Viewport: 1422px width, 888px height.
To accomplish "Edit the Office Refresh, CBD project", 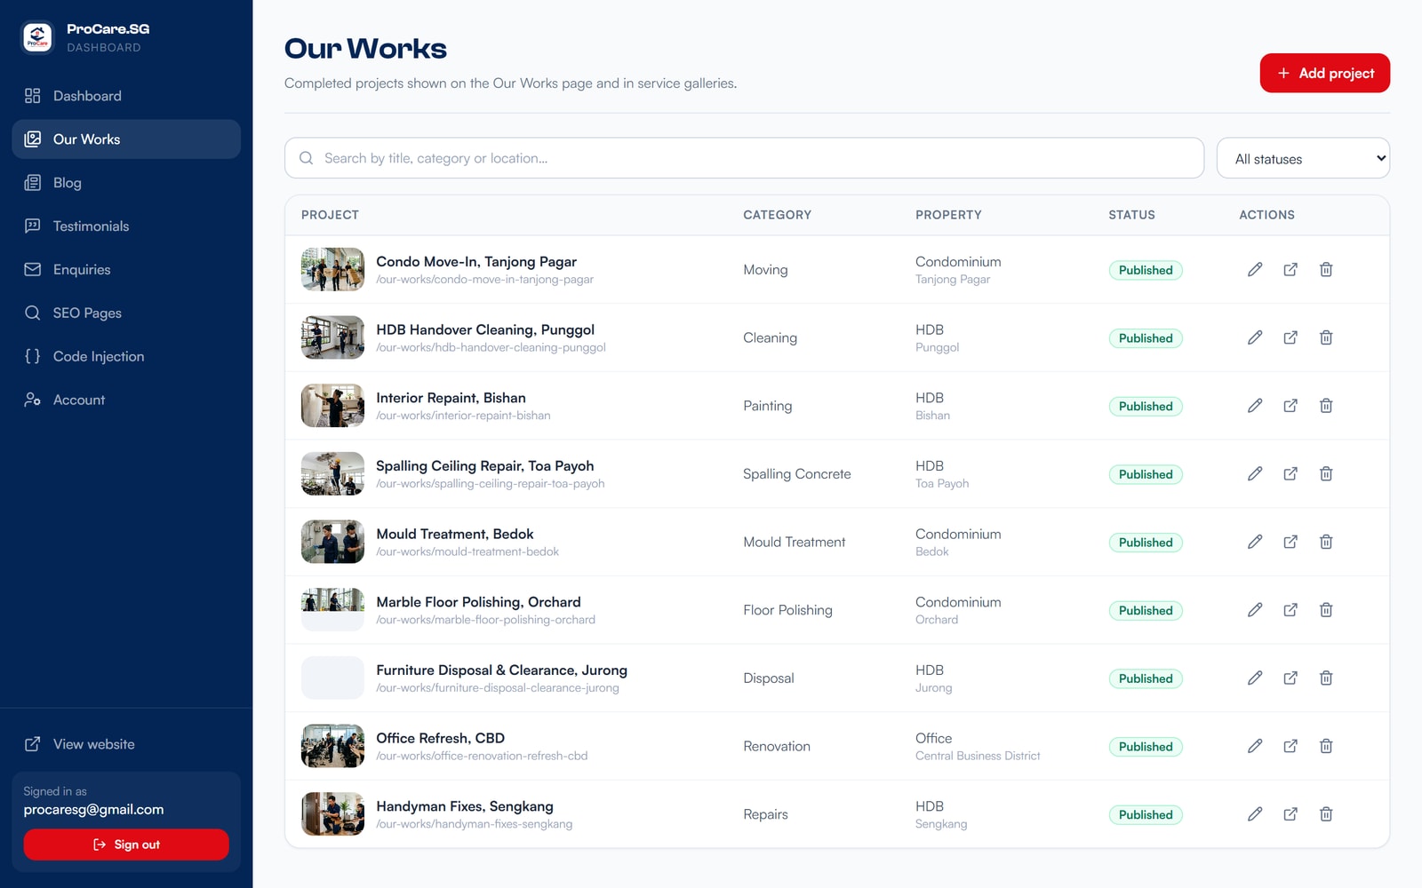I will click(x=1255, y=746).
